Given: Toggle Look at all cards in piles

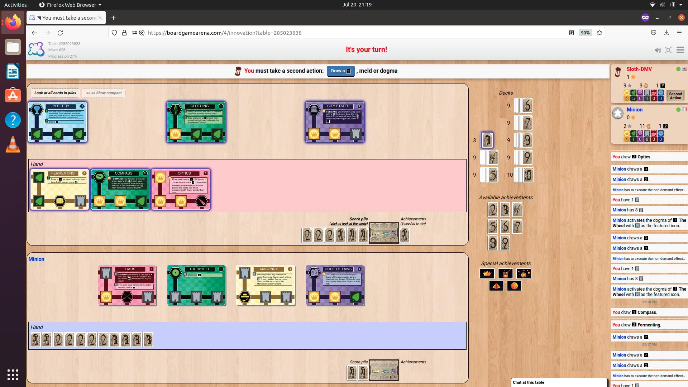Looking at the screenshot, I should click(x=55, y=93).
